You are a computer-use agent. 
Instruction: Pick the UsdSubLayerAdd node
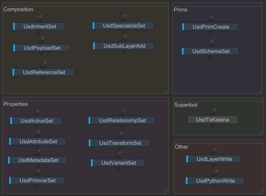tap(124, 46)
